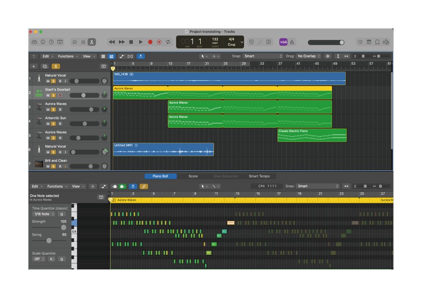The height and width of the screenshot is (298, 422).
Task: Open 1/16 Note quantize value dropdown
Action: click(x=44, y=214)
